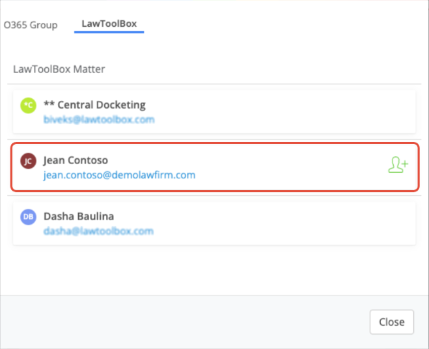Switch to the O365 Group tab
Viewport: 429px width, 349px height.
click(30, 25)
